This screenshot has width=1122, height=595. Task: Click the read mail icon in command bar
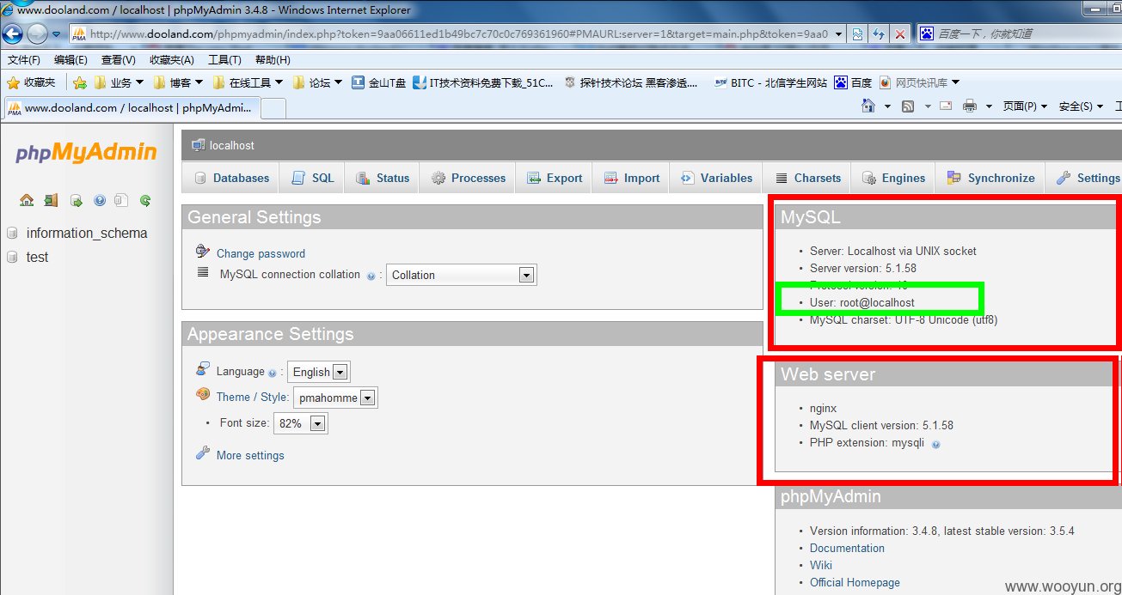[x=946, y=106]
